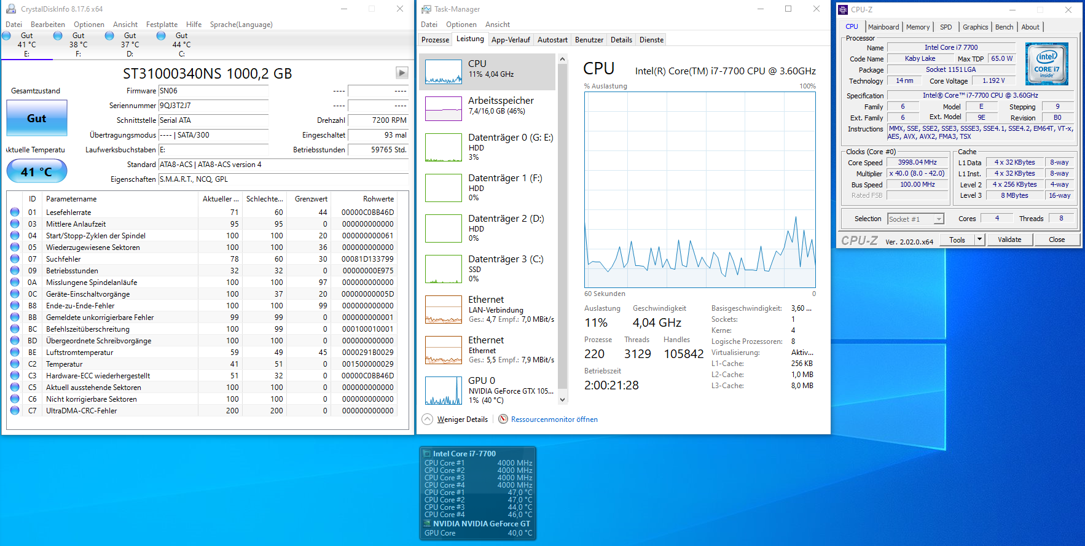This screenshot has width=1085, height=546.
Task: Select Datenträger 1 (F:) thumbnail
Action: (x=444, y=188)
